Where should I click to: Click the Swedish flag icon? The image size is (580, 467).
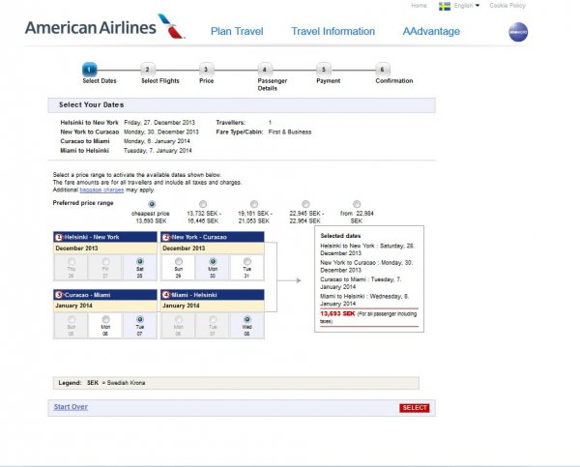pos(445,6)
